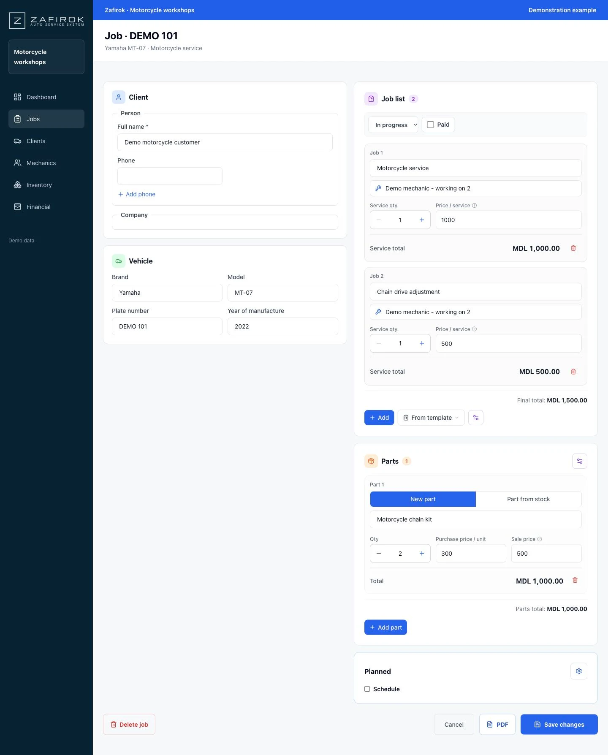
Task: Open Inventory from the sidebar
Action: pyautogui.click(x=46, y=185)
